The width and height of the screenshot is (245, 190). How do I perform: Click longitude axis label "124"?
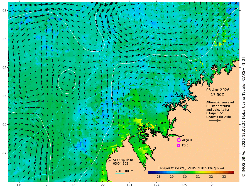tap(156, 185)
